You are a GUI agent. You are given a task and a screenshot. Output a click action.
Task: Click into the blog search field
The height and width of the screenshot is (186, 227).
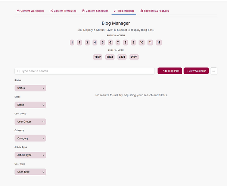86,71
